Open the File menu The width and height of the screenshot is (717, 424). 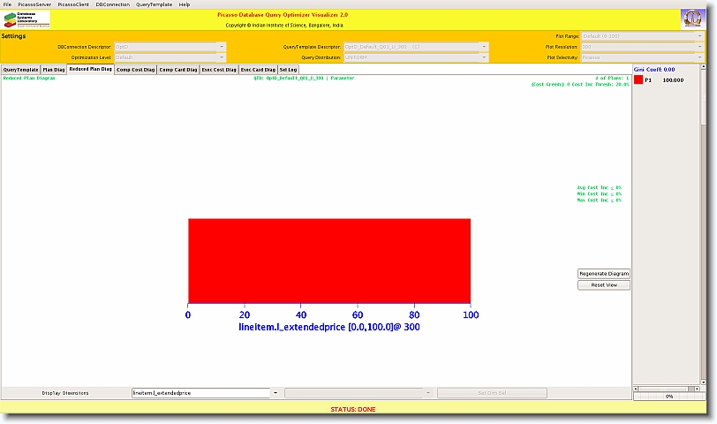click(8, 4)
